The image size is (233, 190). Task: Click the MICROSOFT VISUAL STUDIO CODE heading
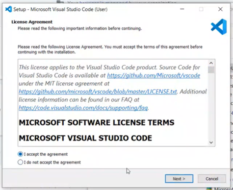(85, 138)
